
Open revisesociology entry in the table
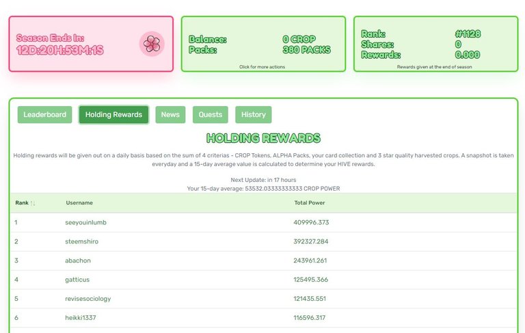(x=87, y=299)
